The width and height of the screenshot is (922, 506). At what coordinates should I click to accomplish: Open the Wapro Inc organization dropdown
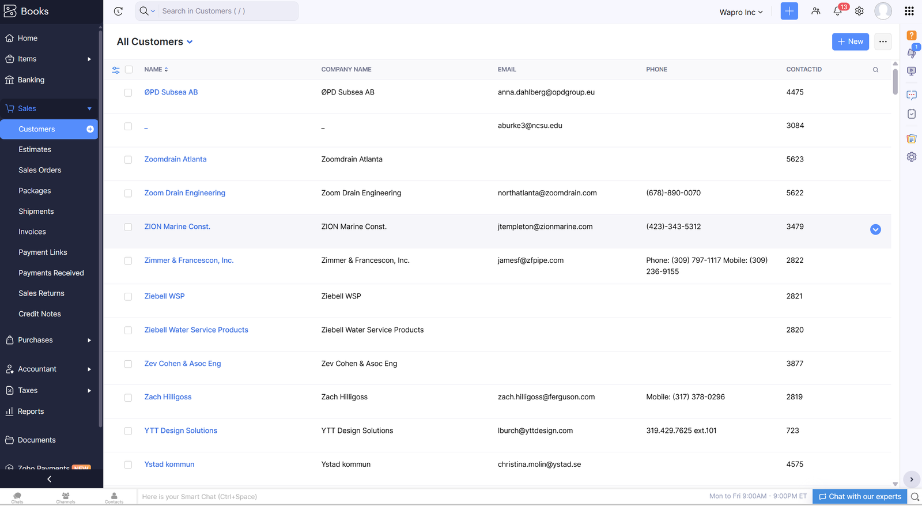[x=741, y=12]
